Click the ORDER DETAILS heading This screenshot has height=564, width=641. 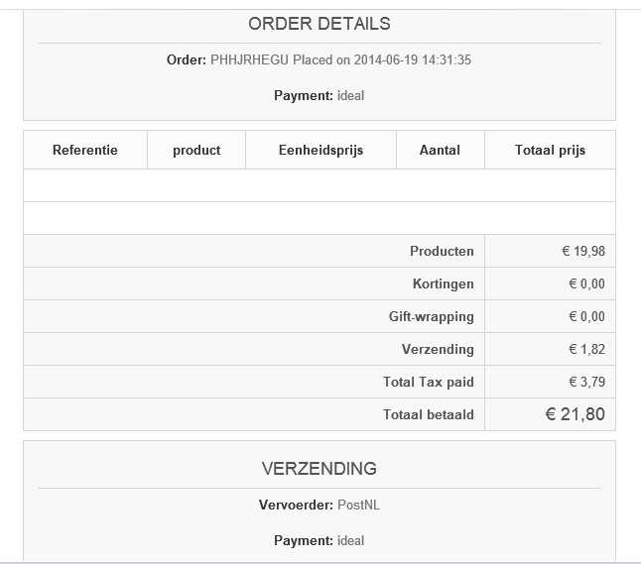click(x=320, y=24)
